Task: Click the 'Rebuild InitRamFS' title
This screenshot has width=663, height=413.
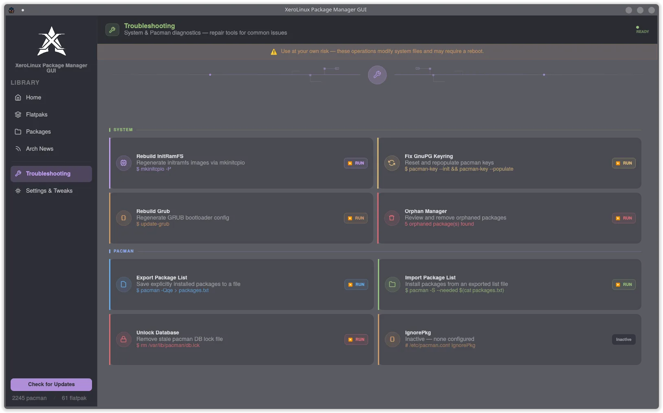Action: 160,156
